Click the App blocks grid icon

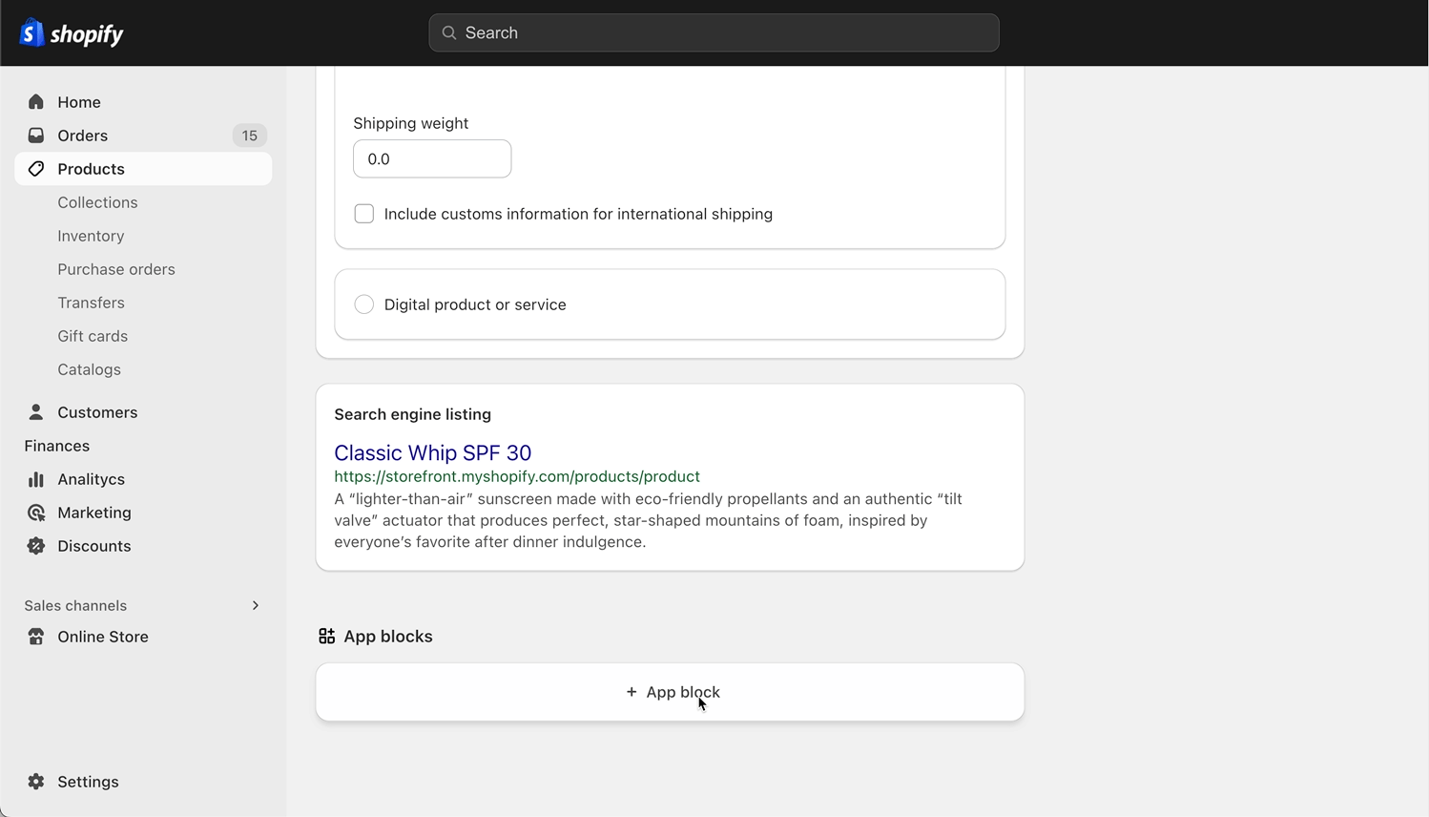pos(327,637)
